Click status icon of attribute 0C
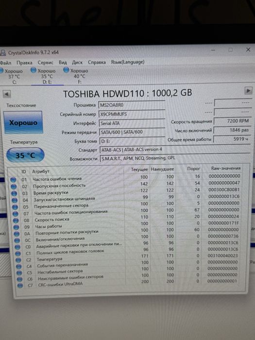The width and height of the screenshot is (255, 340). point(17,240)
